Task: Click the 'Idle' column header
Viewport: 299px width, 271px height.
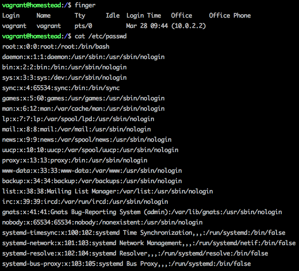Action: (x=113, y=16)
